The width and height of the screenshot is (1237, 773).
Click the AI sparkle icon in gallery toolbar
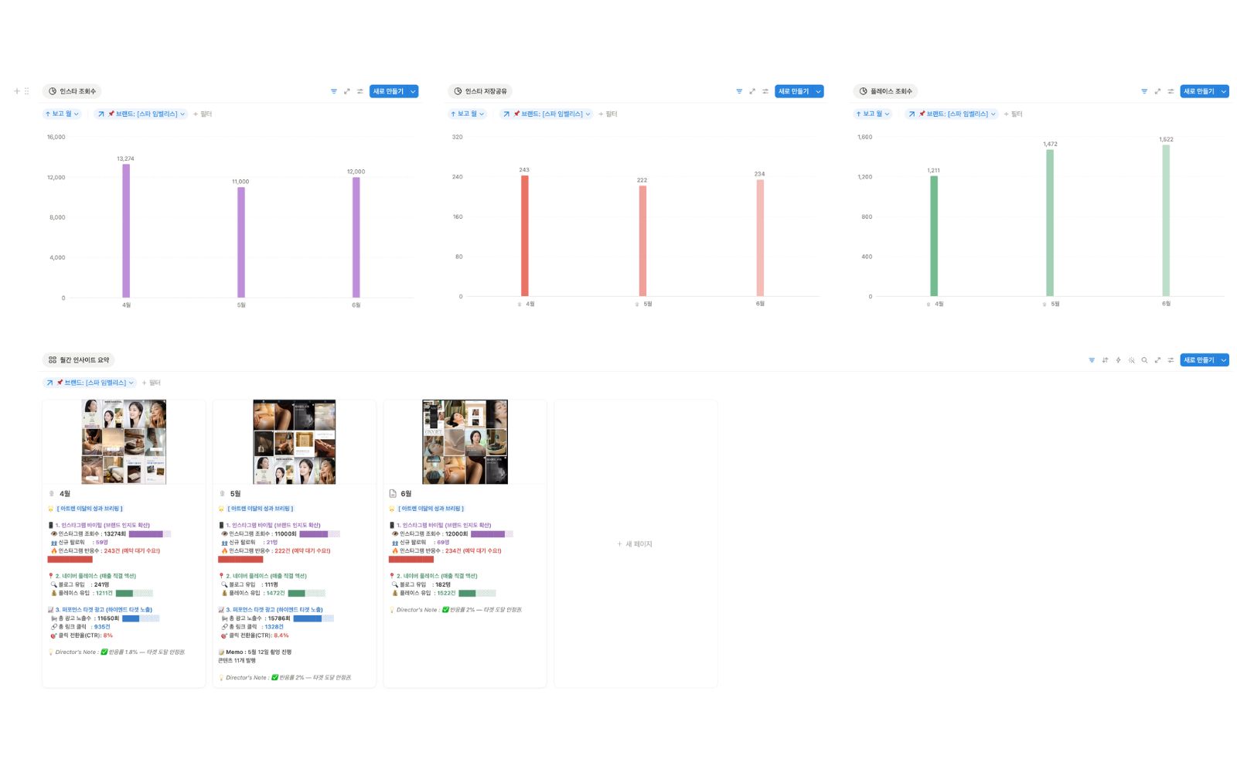point(1131,360)
